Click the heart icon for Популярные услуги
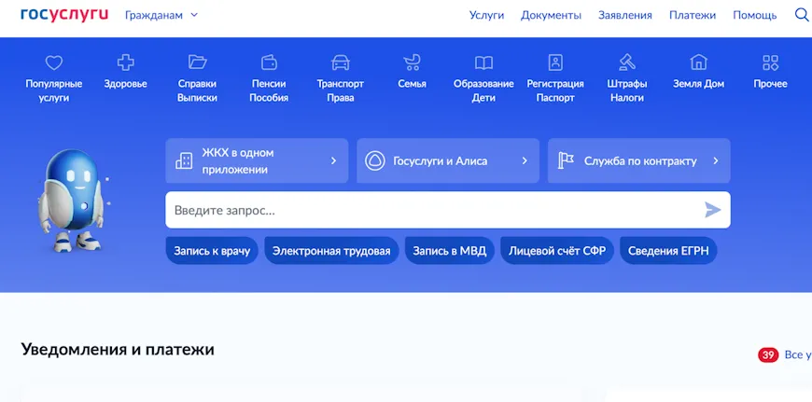The width and height of the screenshot is (812, 402). (x=54, y=63)
